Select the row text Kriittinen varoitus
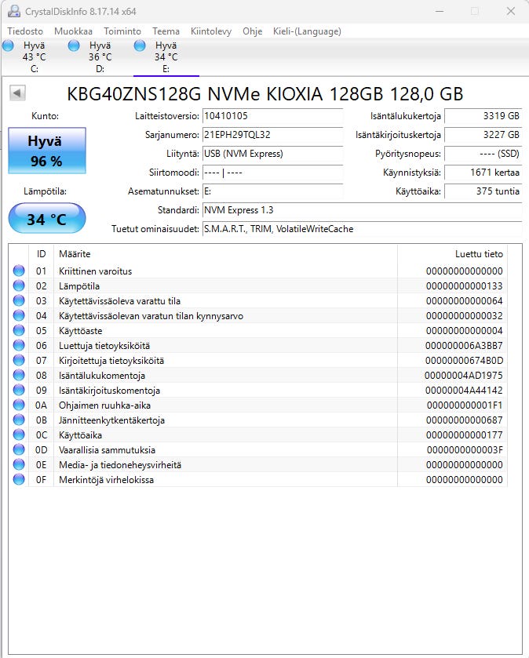 (95, 271)
